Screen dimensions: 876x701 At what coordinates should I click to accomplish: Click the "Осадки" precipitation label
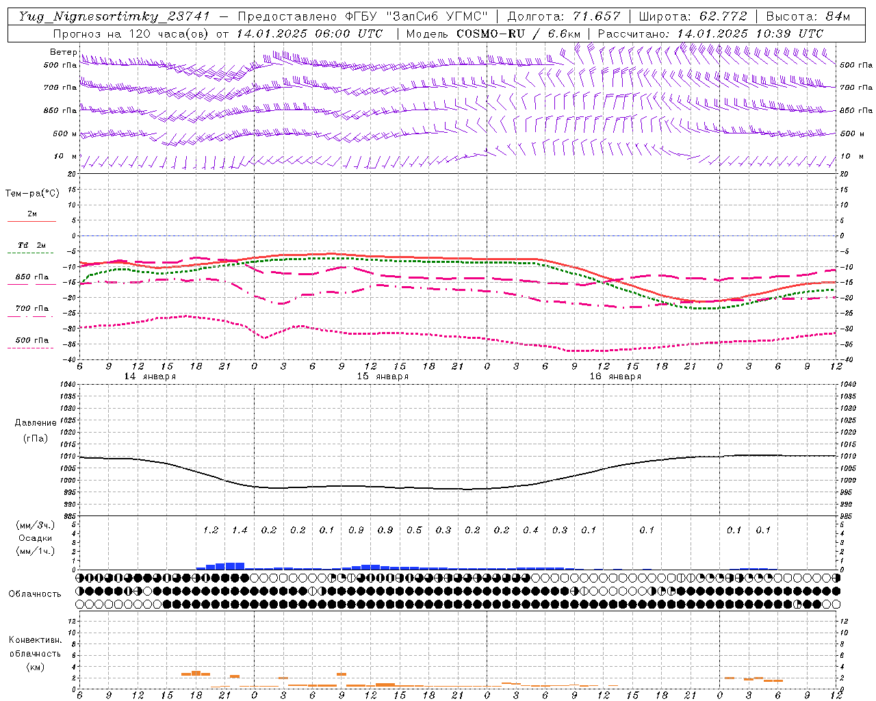[36, 538]
